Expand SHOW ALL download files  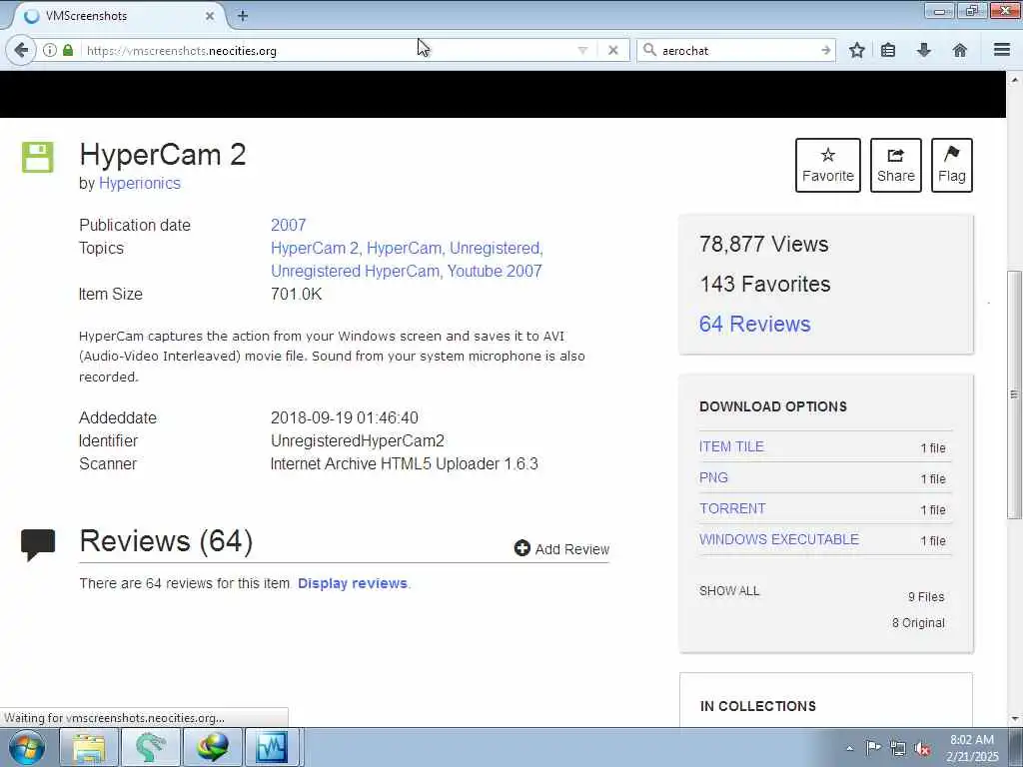pos(728,591)
